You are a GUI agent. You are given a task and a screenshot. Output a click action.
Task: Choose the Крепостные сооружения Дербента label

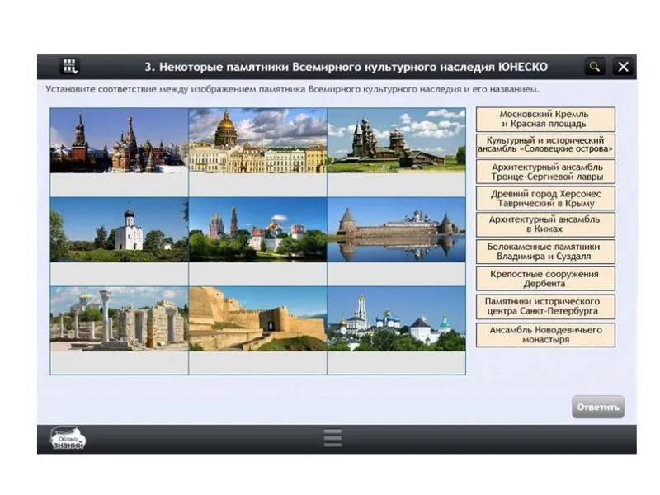point(544,278)
